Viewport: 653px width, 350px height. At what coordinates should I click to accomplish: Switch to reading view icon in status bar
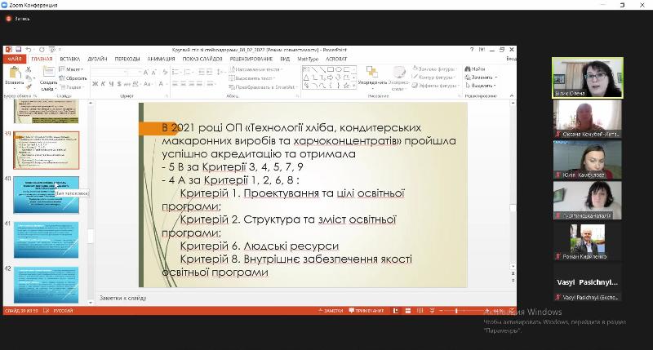tap(420, 311)
